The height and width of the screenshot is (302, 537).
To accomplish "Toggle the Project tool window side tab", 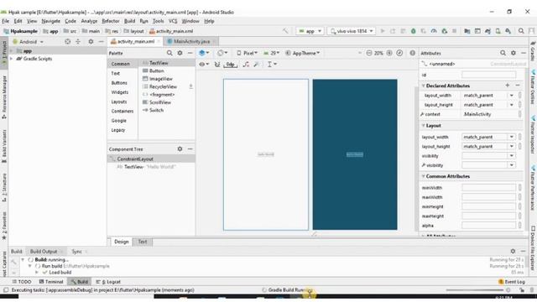I will point(4,54).
